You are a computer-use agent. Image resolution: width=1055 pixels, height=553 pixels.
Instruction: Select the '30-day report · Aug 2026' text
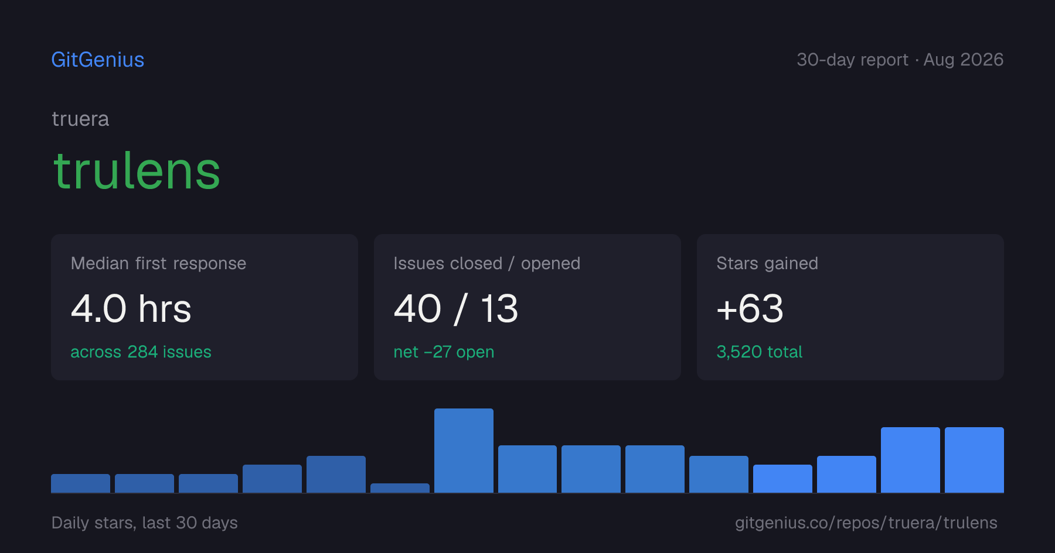pos(900,60)
